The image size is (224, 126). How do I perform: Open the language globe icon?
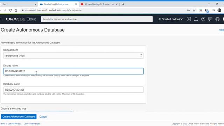(217, 19)
